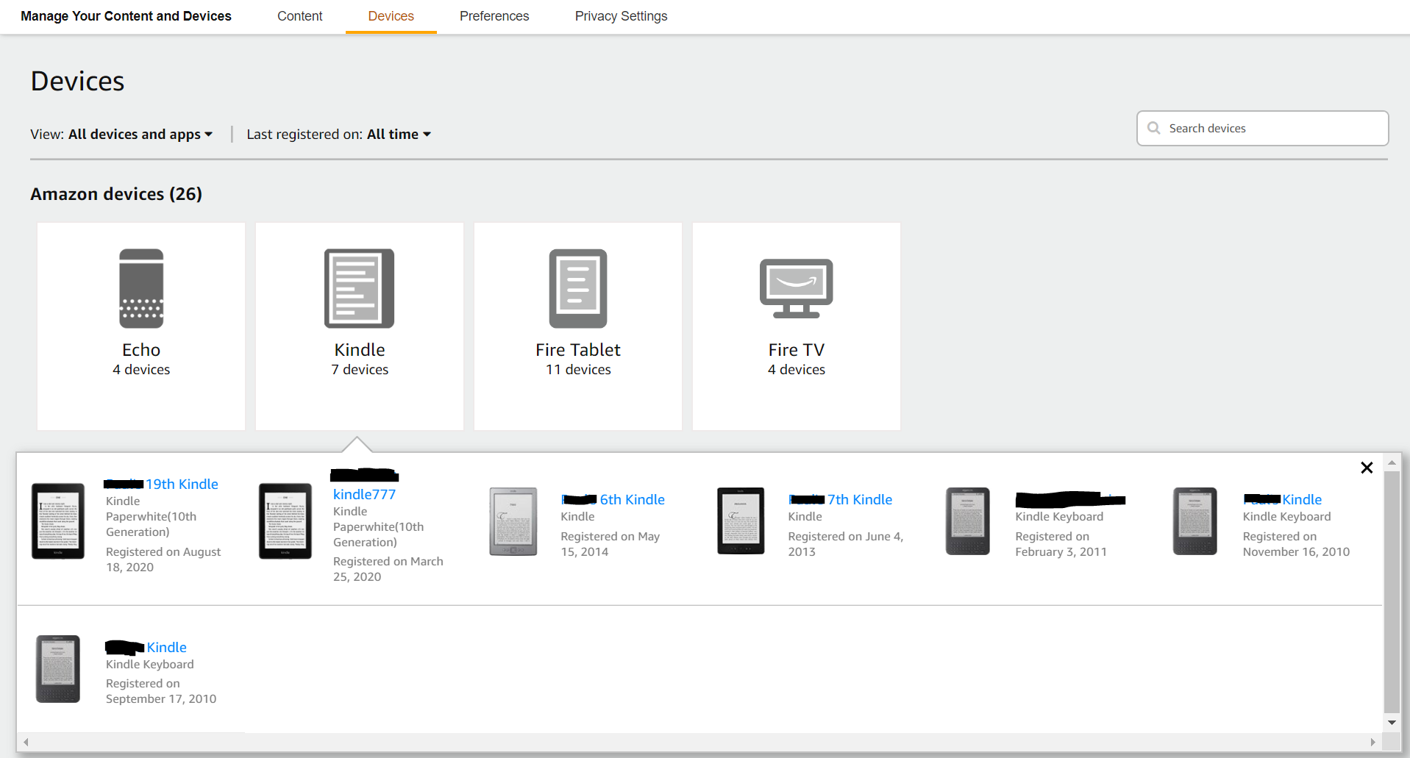
Task: Click the 6th Kindle device image
Action: point(513,521)
